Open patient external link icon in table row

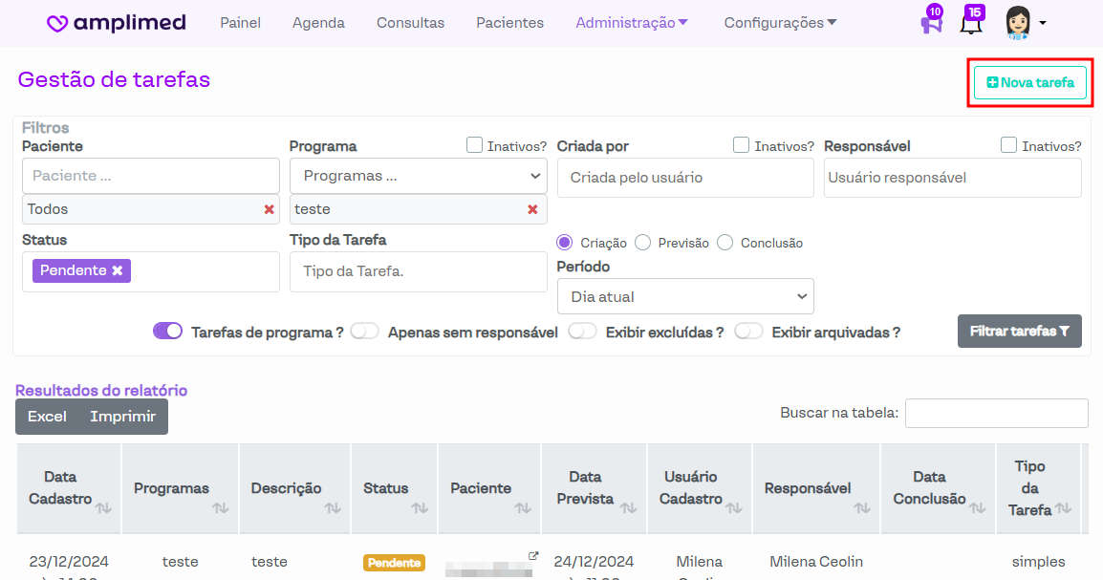[x=533, y=556]
